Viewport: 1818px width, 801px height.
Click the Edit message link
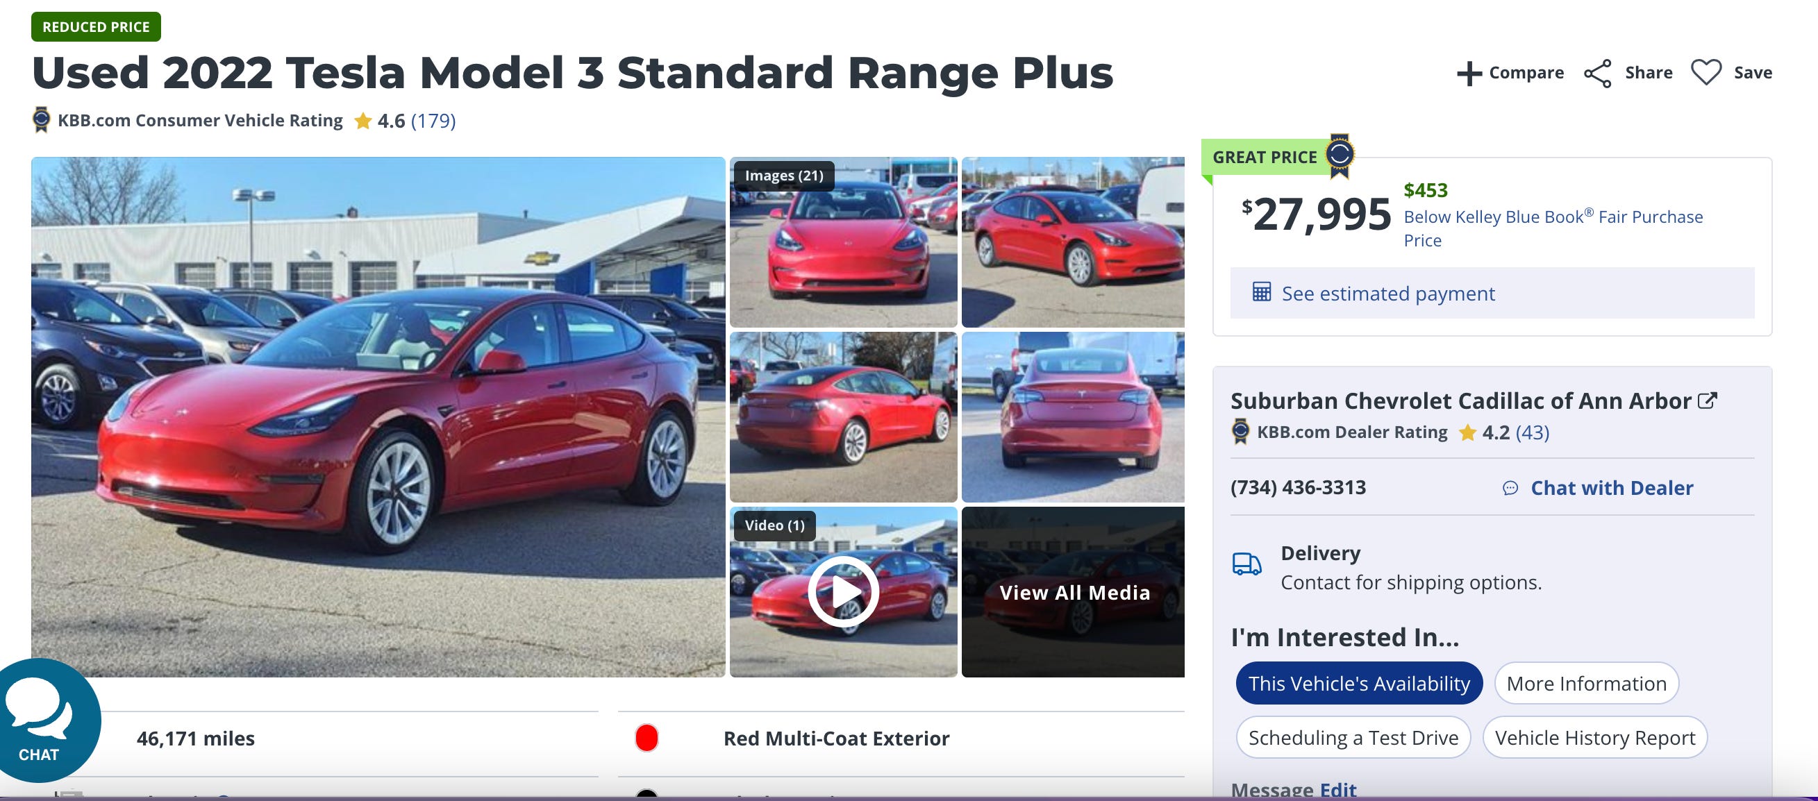pyautogui.click(x=1338, y=791)
